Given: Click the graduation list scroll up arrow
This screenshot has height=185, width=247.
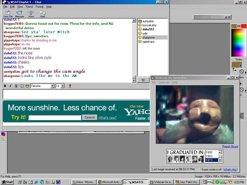Looking at the screenshot, I should click(220, 152).
